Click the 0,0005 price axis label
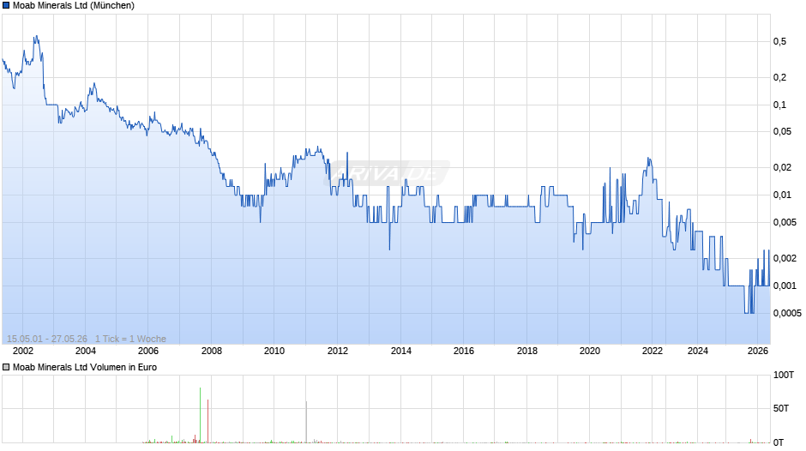 point(787,313)
